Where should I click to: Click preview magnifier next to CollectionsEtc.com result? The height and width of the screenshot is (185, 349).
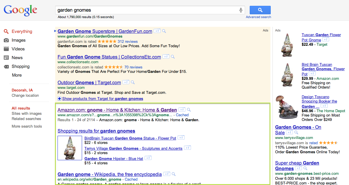click(x=173, y=57)
